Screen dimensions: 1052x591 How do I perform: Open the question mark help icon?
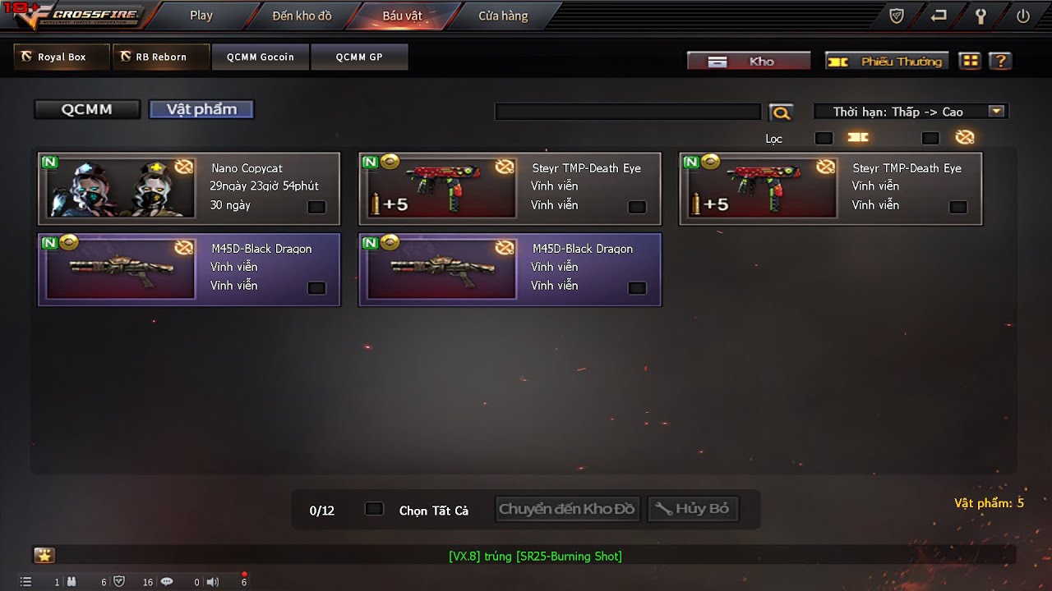click(999, 61)
